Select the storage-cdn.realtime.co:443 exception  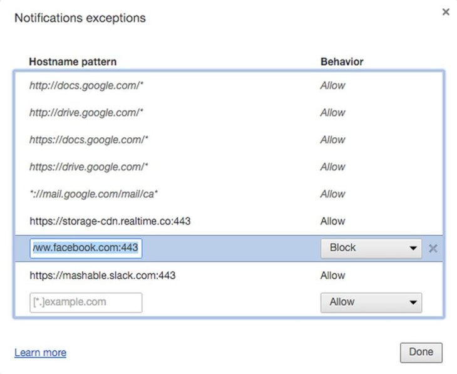click(x=110, y=221)
